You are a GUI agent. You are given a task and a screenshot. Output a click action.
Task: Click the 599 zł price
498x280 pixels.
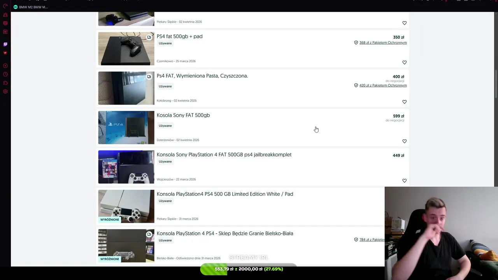(x=398, y=116)
